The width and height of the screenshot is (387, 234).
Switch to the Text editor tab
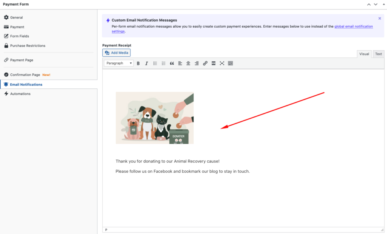coord(378,54)
